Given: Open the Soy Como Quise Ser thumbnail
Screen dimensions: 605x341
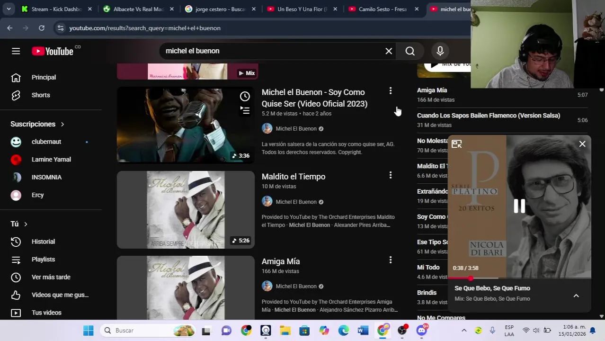Looking at the screenshot, I should (x=186, y=125).
